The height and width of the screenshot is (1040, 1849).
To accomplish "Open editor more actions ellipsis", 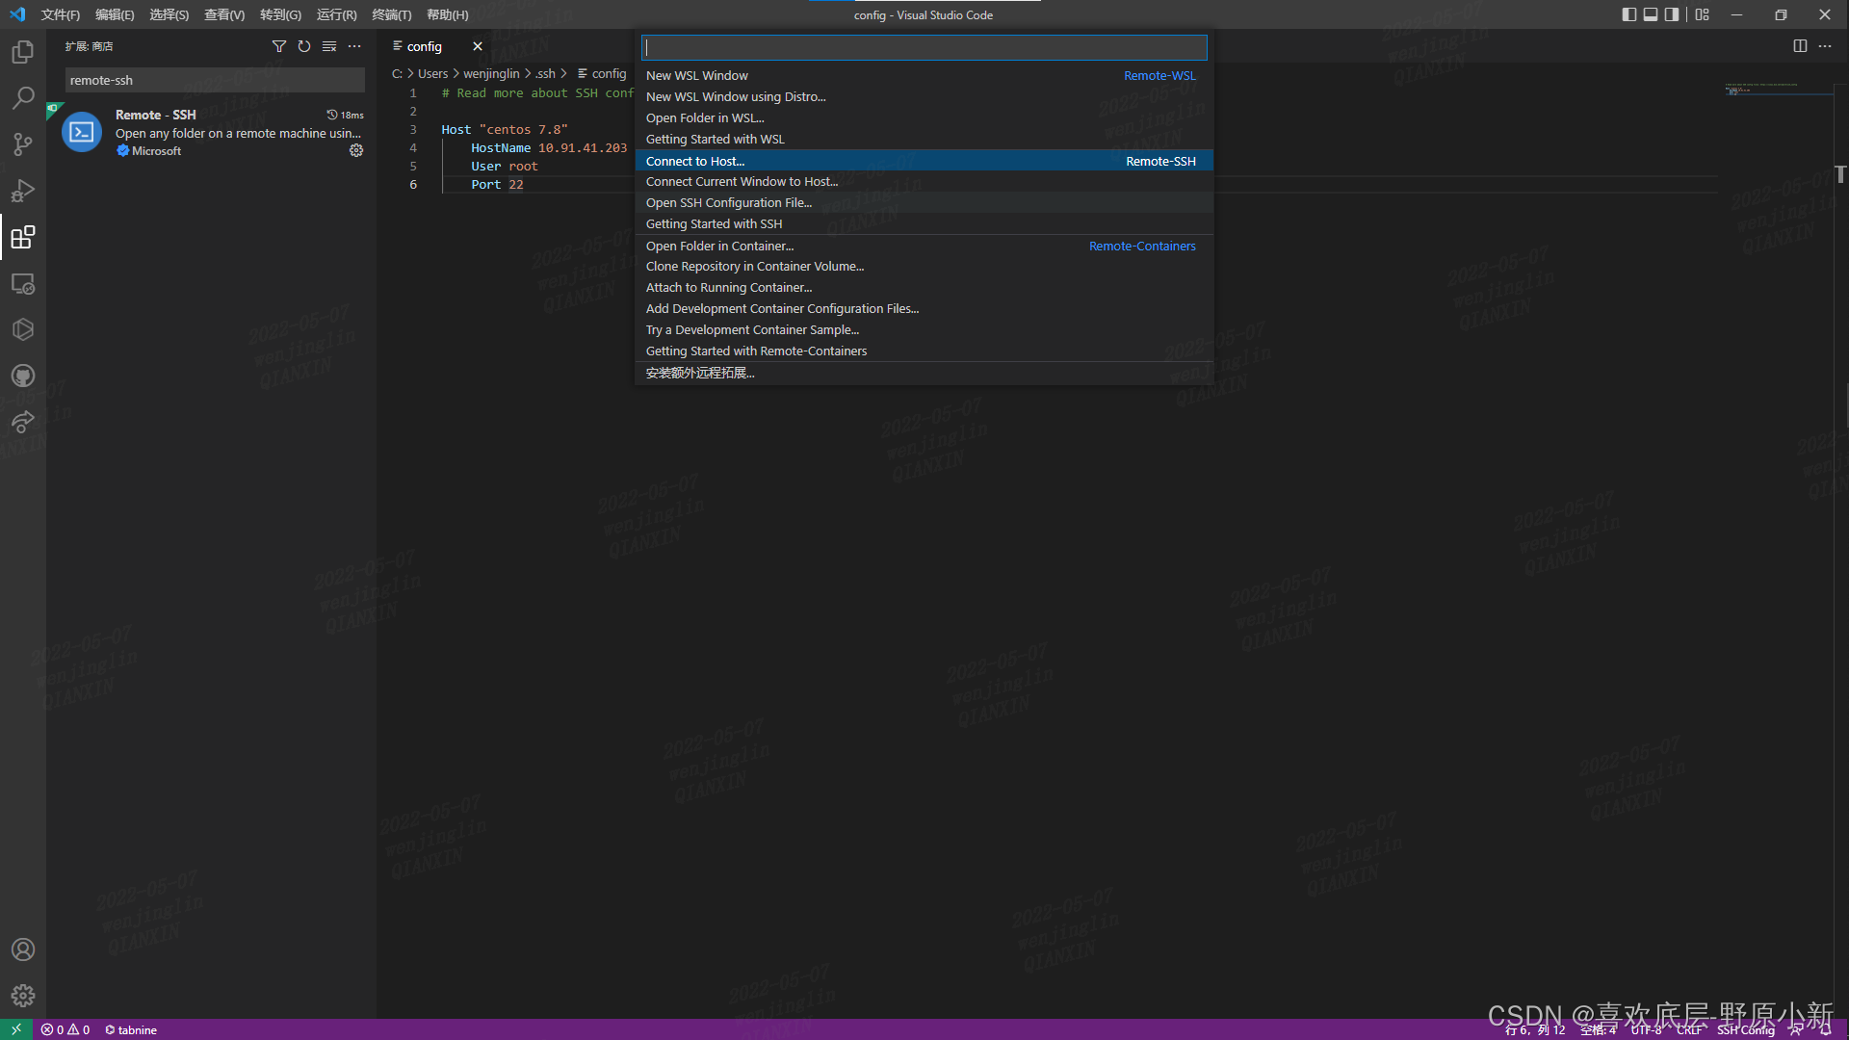I will (x=1825, y=46).
